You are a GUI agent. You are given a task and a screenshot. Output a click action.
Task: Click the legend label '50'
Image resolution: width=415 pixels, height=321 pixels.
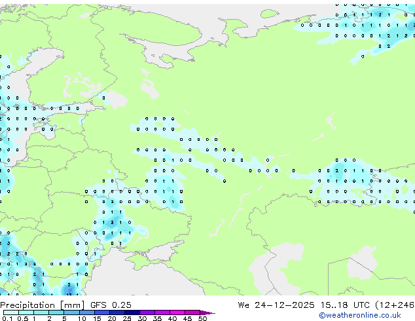(202, 318)
